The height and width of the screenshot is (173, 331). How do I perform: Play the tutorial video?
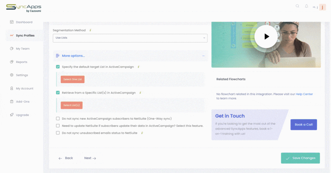pyautogui.click(x=266, y=37)
